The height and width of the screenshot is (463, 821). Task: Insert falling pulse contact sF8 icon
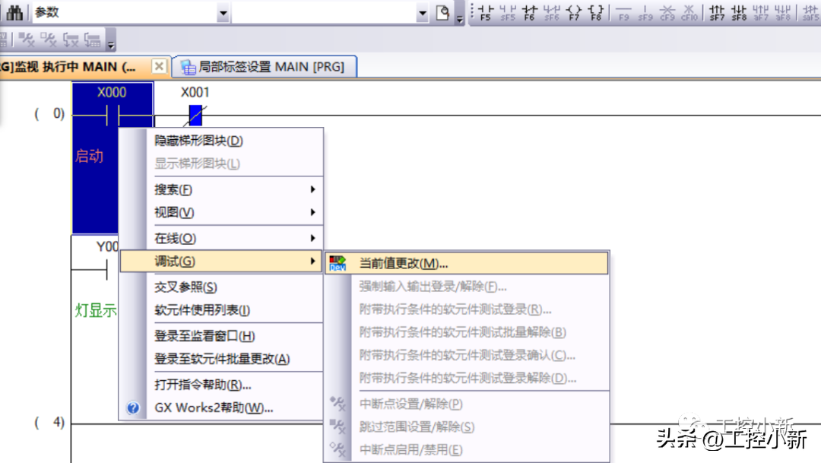coord(738,13)
